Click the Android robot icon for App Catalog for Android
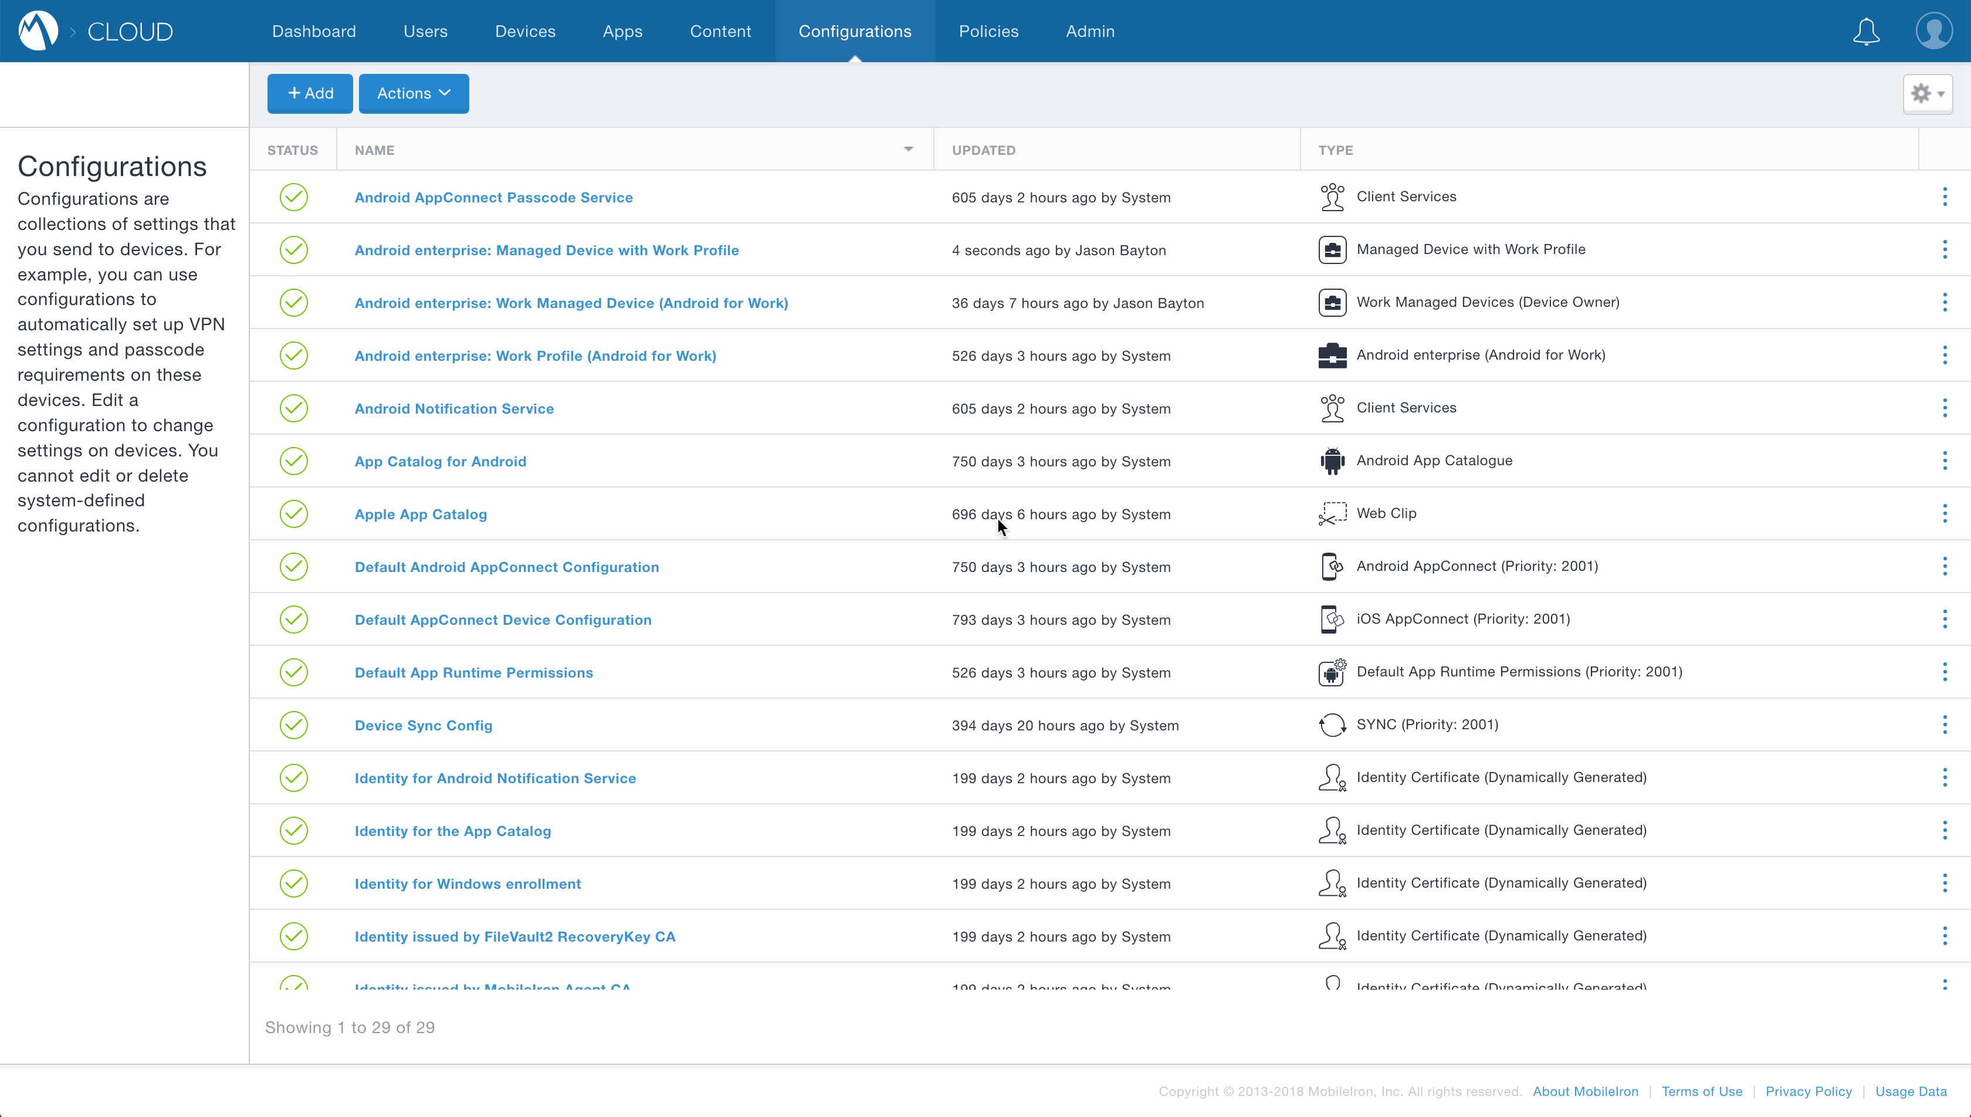Screen dimensions: 1971x1117 (x=1332, y=461)
